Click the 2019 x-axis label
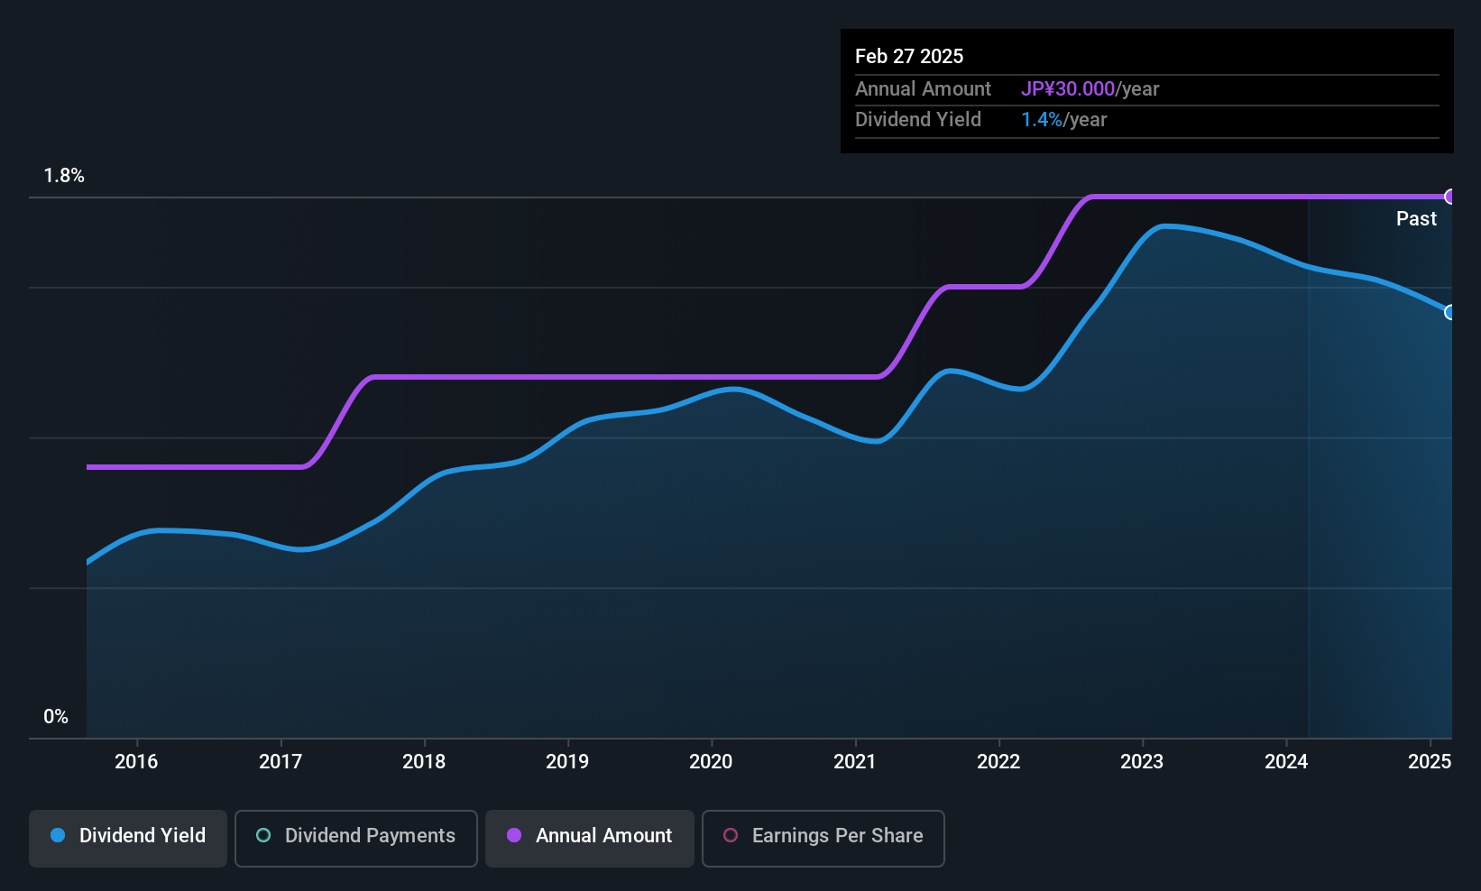 567,762
